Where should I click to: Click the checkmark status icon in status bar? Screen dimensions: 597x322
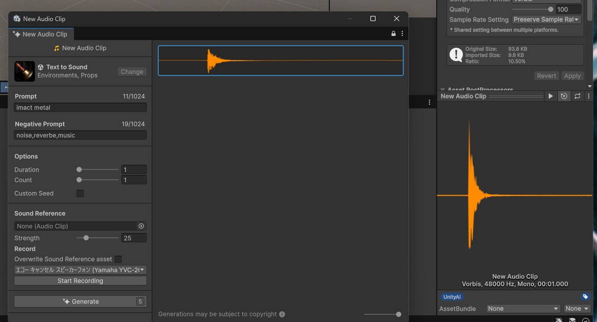(586, 320)
